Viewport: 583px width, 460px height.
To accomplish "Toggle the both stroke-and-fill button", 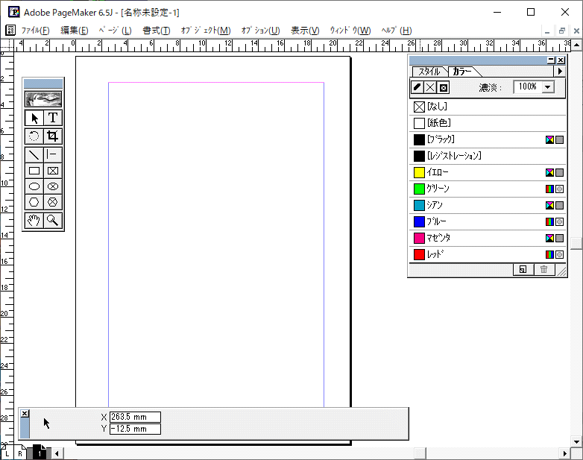I will click(x=443, y=87).
